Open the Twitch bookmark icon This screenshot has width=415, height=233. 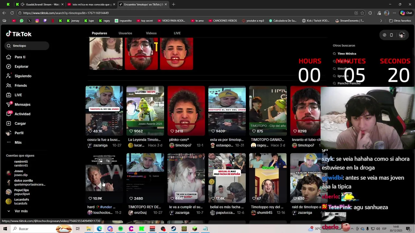[45, 21]
